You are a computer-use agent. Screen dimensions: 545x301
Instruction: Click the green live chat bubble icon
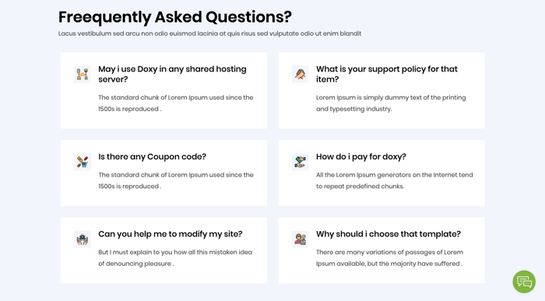(524, 282)
